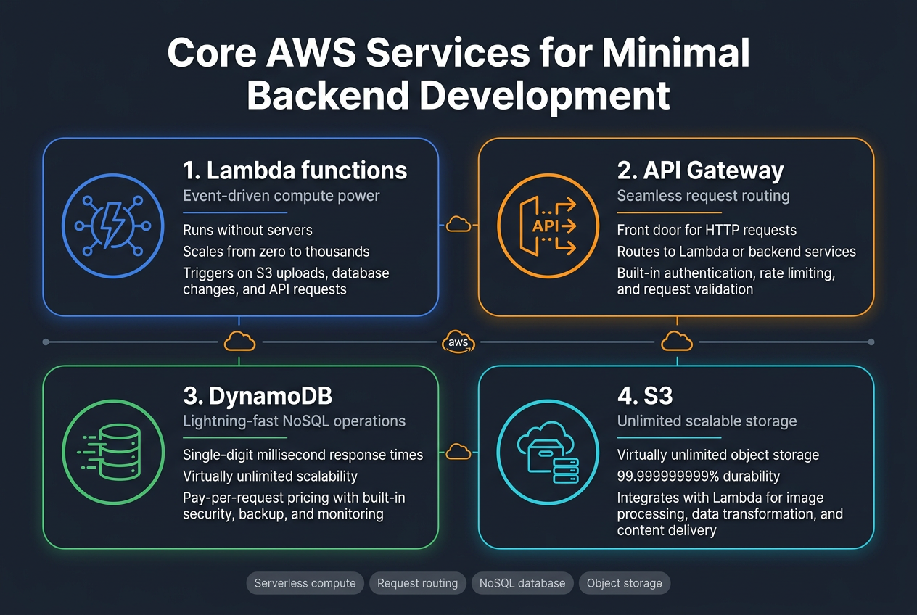Image resolution: width=917 pixels, height=615 pixels.
Task: Click the '2. API Gateway' heading
Action: tap(701, 170)
